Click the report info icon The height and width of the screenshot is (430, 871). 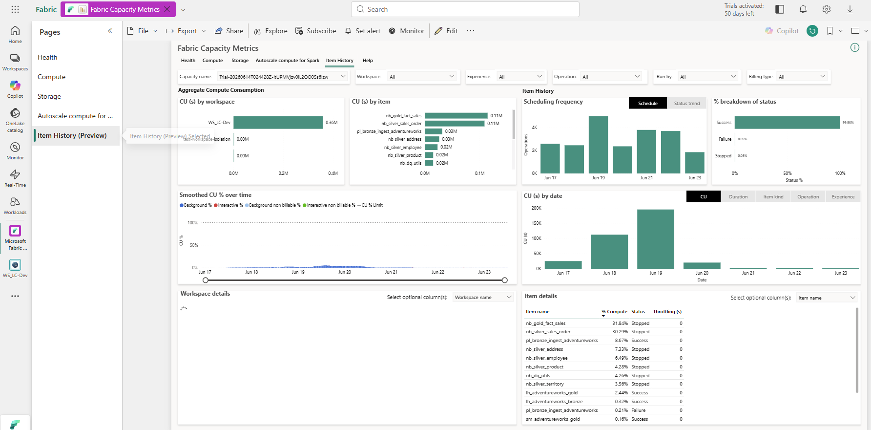point(855,47)
